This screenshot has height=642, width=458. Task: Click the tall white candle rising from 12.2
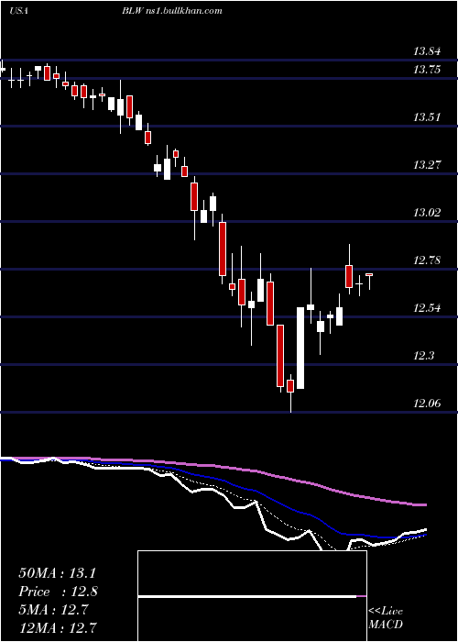[x=300, y=348]
